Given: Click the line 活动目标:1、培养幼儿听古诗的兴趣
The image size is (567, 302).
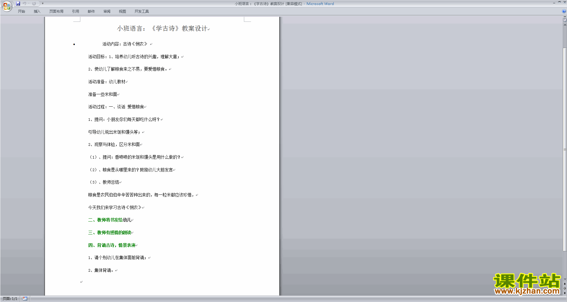Looking at the screenshot, I should coord(134,57).
